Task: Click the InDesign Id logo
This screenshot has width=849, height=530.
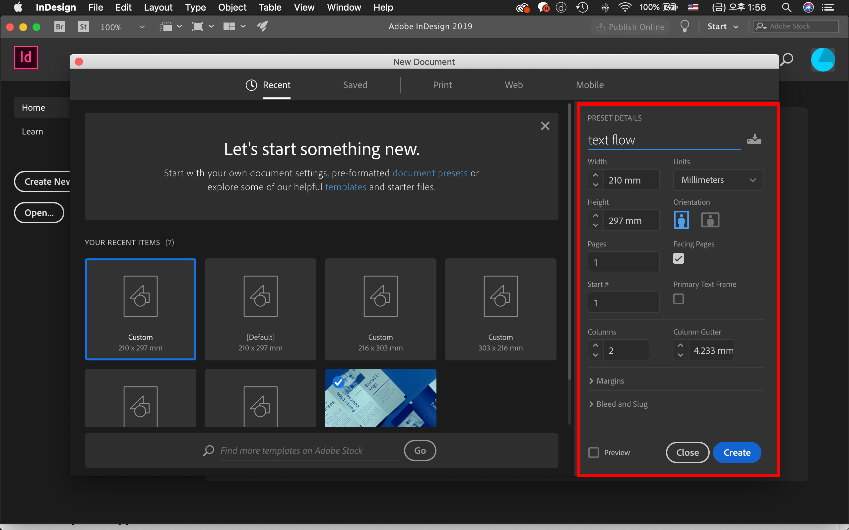Action: point(26,58)
